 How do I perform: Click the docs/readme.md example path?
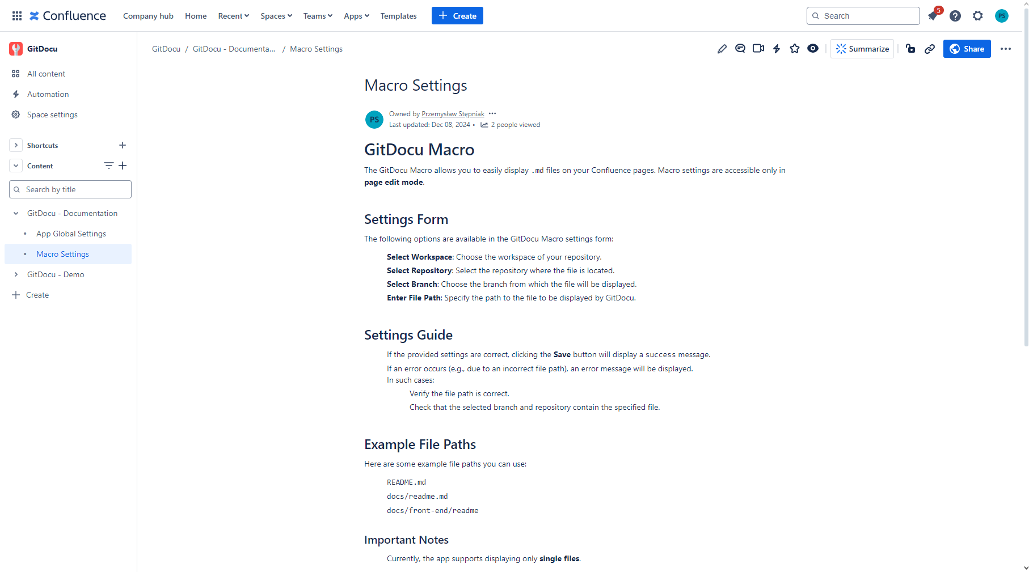point(417,497)
